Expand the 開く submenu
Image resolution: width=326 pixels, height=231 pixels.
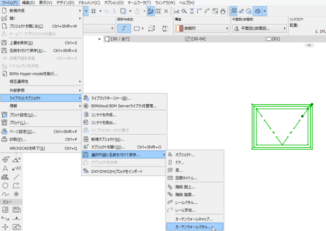(42, 18)
